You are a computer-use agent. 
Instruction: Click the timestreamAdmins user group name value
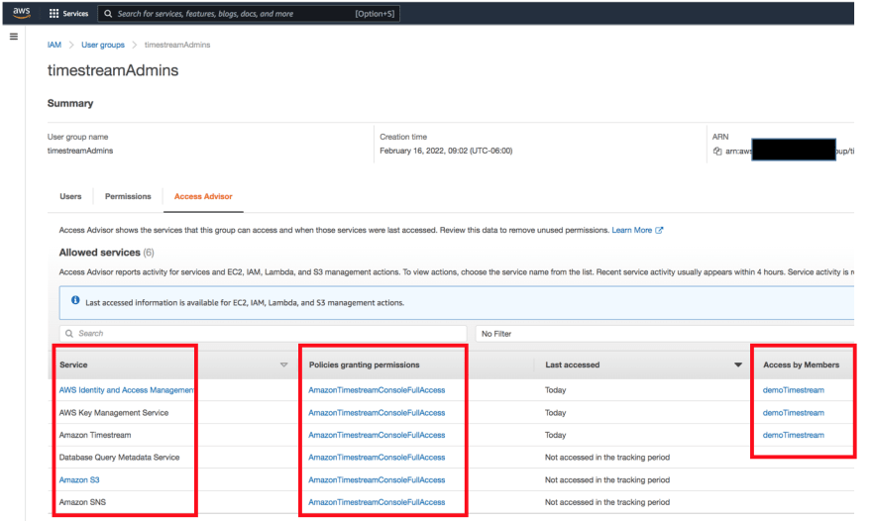point(80,151)
